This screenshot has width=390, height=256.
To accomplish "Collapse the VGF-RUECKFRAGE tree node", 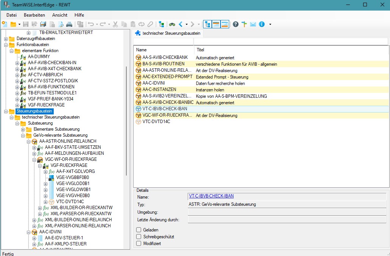I will point(40,165).
